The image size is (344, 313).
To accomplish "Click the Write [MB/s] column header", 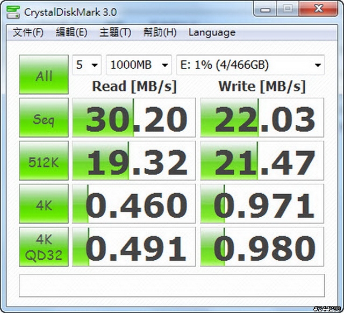I will coord(262,87).
